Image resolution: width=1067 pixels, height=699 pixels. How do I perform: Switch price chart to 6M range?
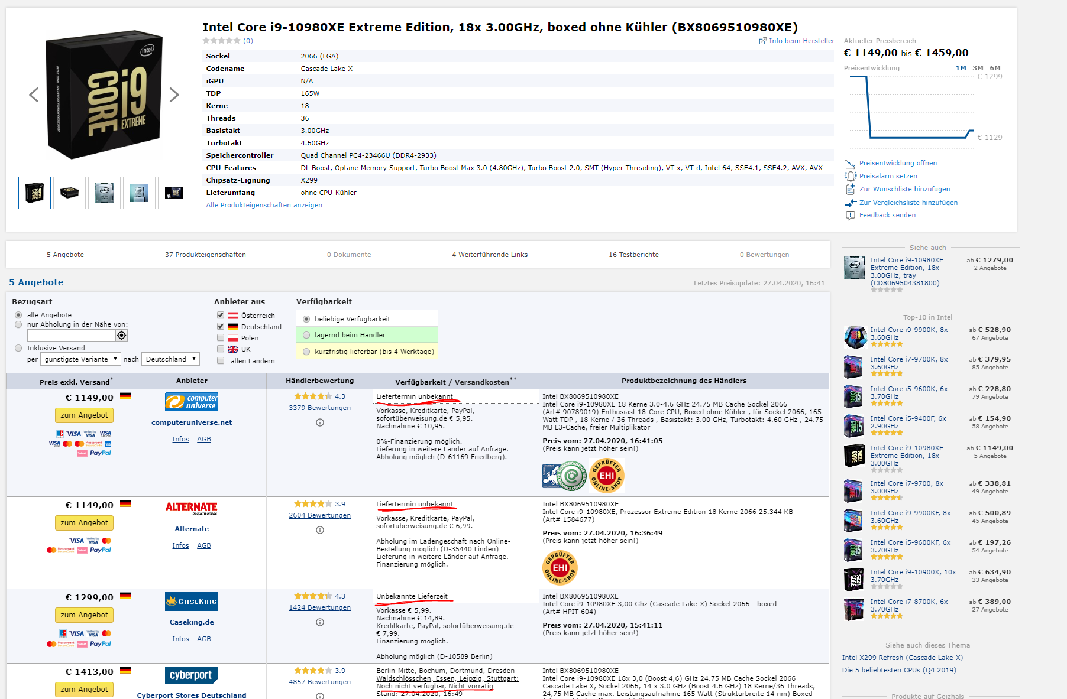pyautogui.click(x=995, y=68)
